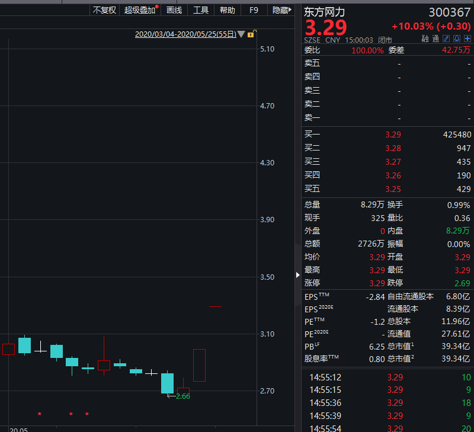The width and height of the screenshot is (474, 432).
Task: Click the blue pencil note icon
Action: [x=446, y=39]
